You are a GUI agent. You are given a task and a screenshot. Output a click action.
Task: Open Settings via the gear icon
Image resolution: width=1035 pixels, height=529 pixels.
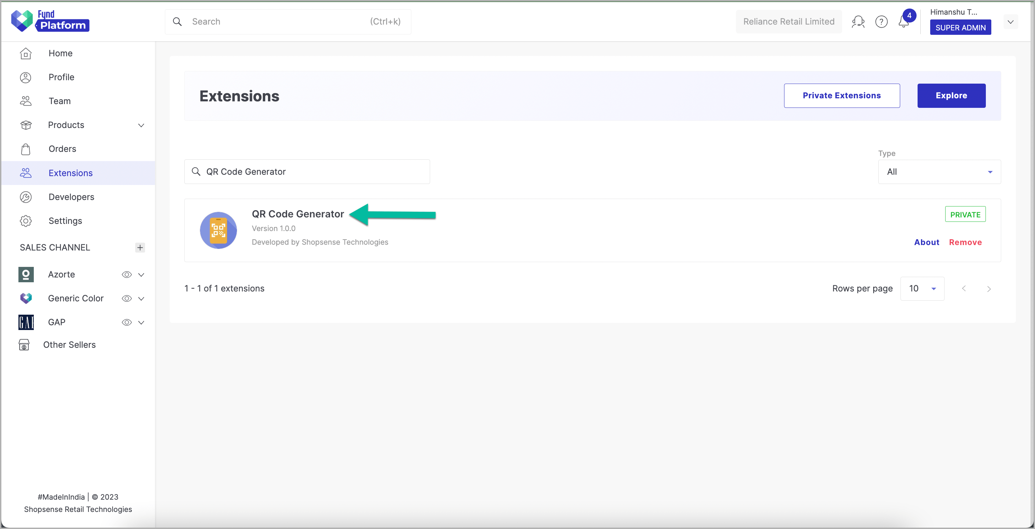26,220
